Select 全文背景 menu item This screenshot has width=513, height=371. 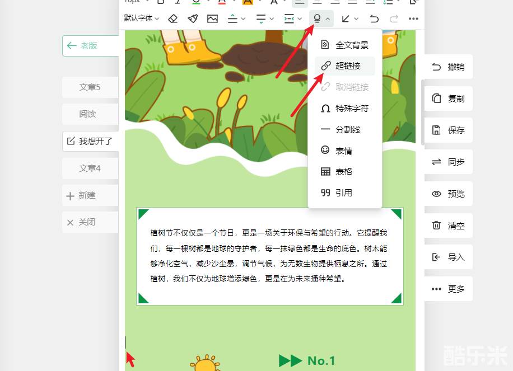tap(351, 45)
